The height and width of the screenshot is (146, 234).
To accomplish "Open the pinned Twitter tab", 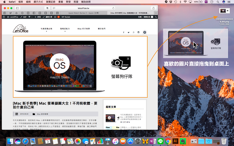I will point(10,13).
